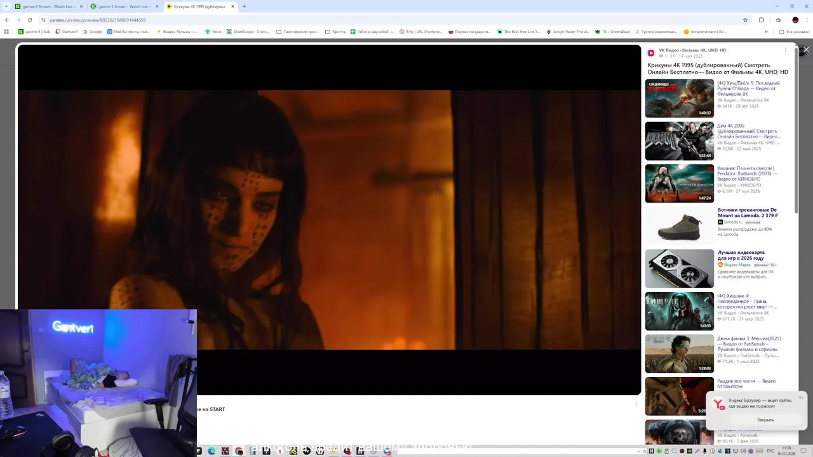Viewport: 813px width, 457px height.
Task: Open Хищник: Планета смерти video title
Action: coord(747,173)
